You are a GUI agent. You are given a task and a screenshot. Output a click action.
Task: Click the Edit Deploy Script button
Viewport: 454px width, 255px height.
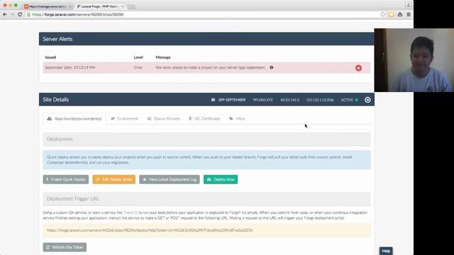point(113,179)
